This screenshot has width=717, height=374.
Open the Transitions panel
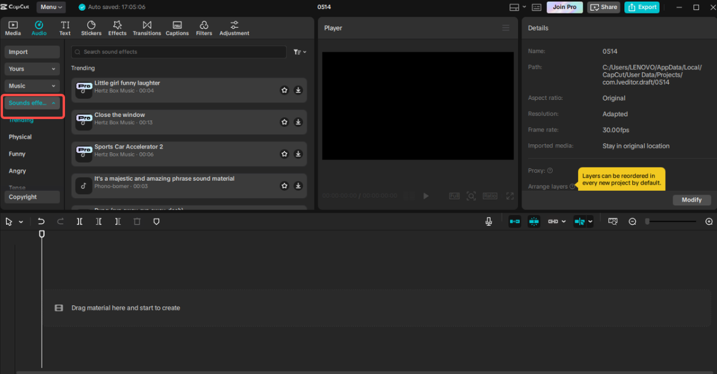[147, 28]
